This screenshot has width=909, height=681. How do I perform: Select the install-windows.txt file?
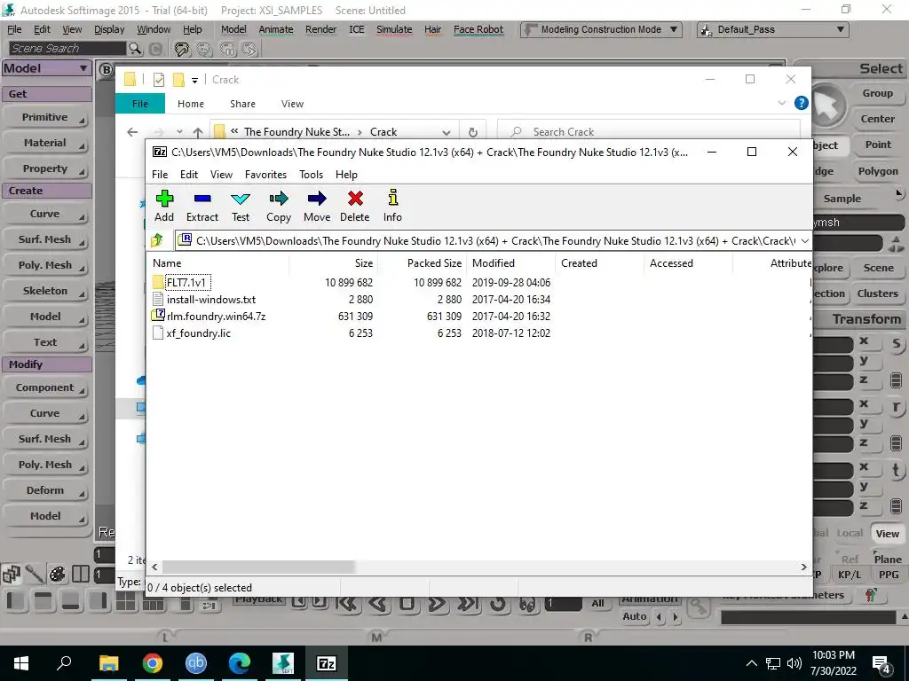tap(211, 300)
